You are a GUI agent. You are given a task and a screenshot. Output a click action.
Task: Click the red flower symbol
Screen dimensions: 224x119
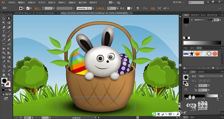pos(215,53)
